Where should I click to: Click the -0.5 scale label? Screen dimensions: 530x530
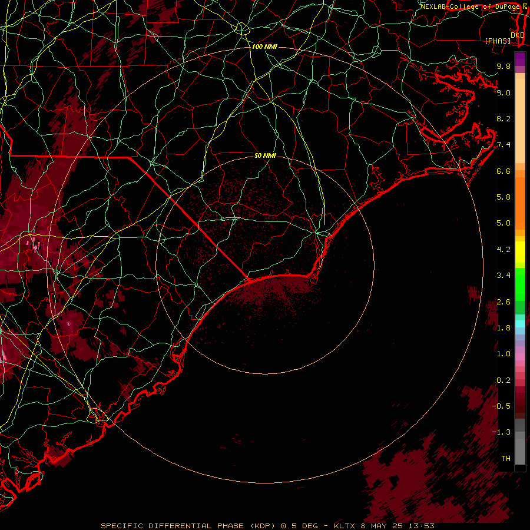click(x=501, y=406)
